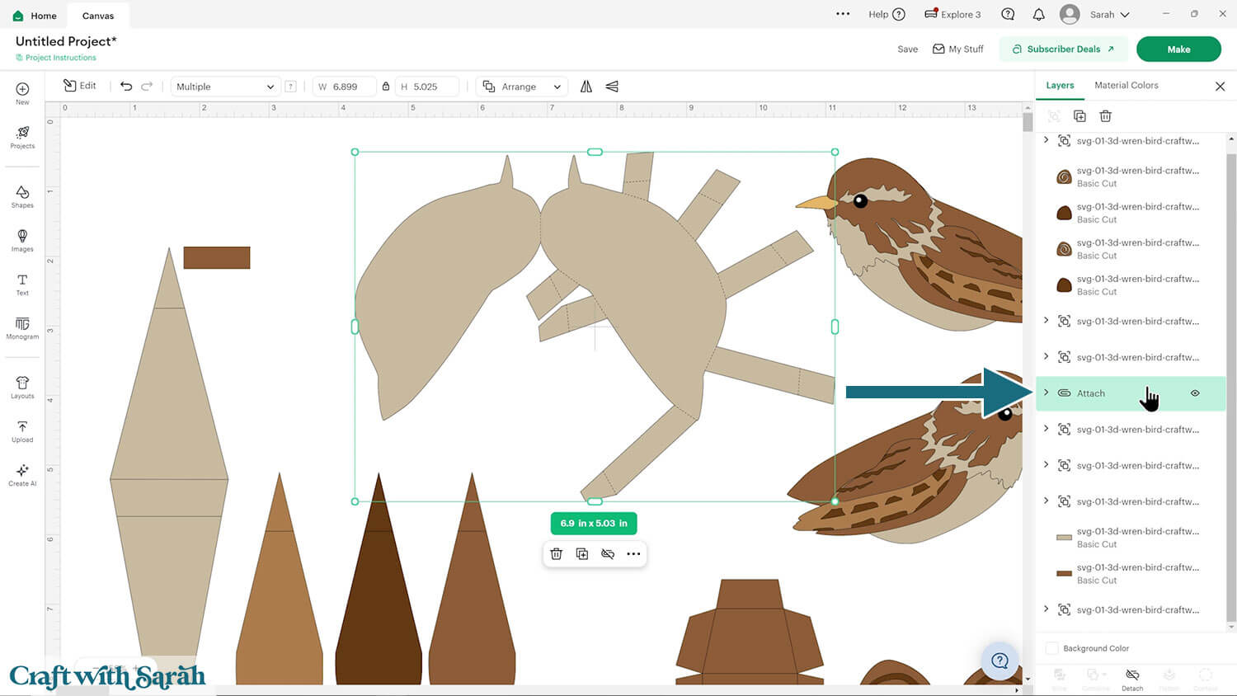This screenshot has width=1237, height=696.
Task: Switch to the Material Colors tab
Action: pos(1126,86)
